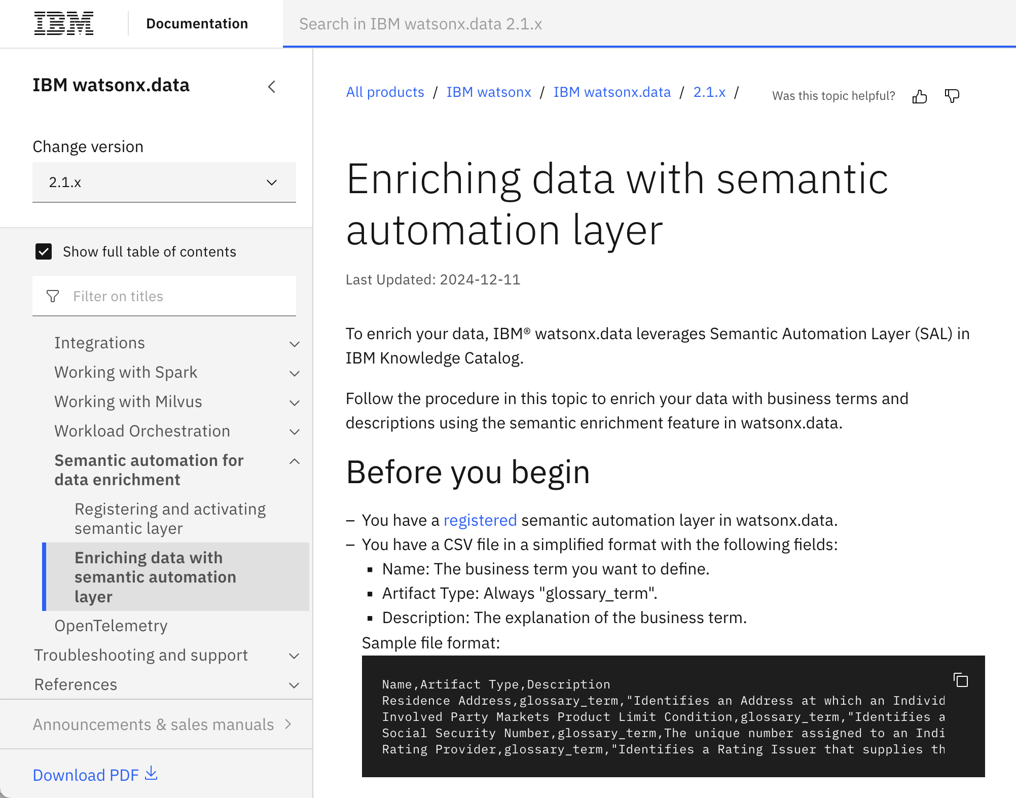Focus the IBM watsonx.data search field
1016x798 pixels.
click(649, 24)
